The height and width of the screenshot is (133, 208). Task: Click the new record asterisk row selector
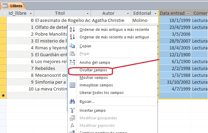pyautogui.click(x=3, y=95)
